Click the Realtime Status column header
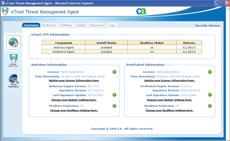Image resolution: width=230 pixels, height=141 pixels. [x=152, y=43]
